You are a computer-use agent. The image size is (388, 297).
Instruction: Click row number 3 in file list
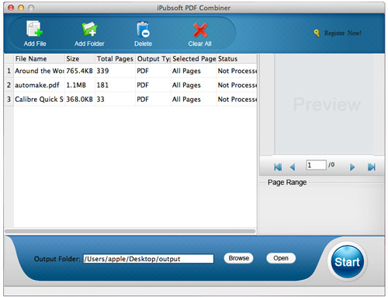click(9, 100)
